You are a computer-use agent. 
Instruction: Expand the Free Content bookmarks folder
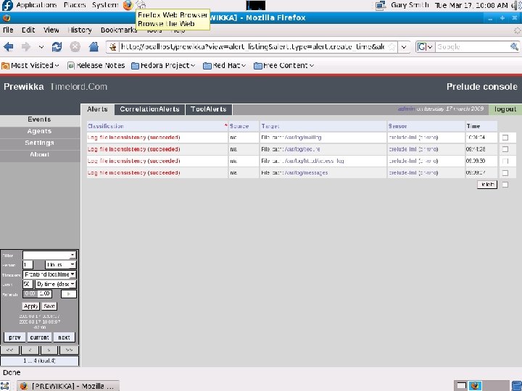point(284,65)
